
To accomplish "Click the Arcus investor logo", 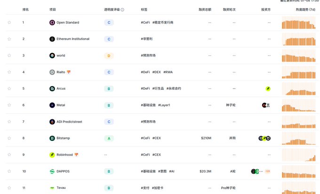I will coord(268,89).
